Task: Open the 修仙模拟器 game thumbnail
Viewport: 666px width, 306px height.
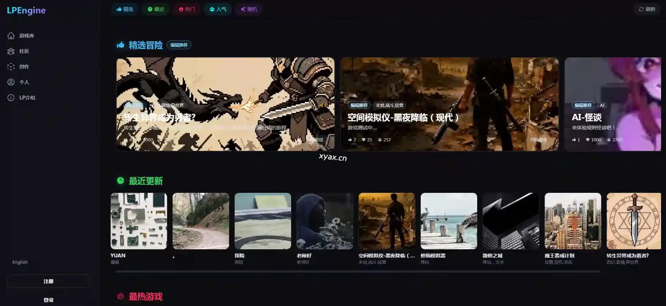Action: click(449, 221)
